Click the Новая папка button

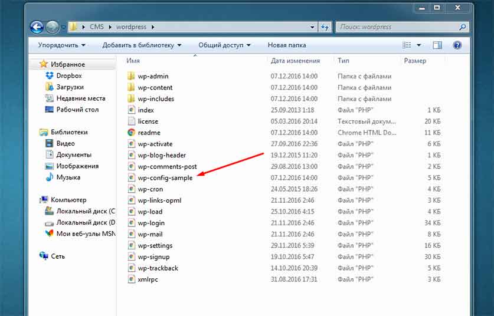(x=286, y=45)
